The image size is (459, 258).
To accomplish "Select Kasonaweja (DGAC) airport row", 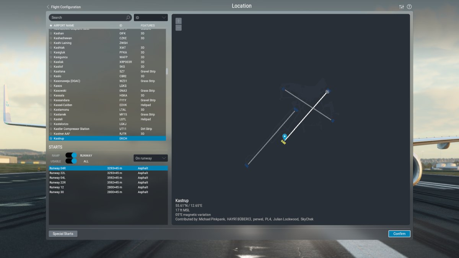I will click(x=107, y=81).
